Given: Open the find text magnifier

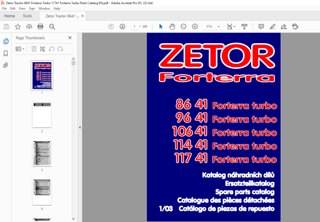Looking at the screenshot, I should point(52,27).
